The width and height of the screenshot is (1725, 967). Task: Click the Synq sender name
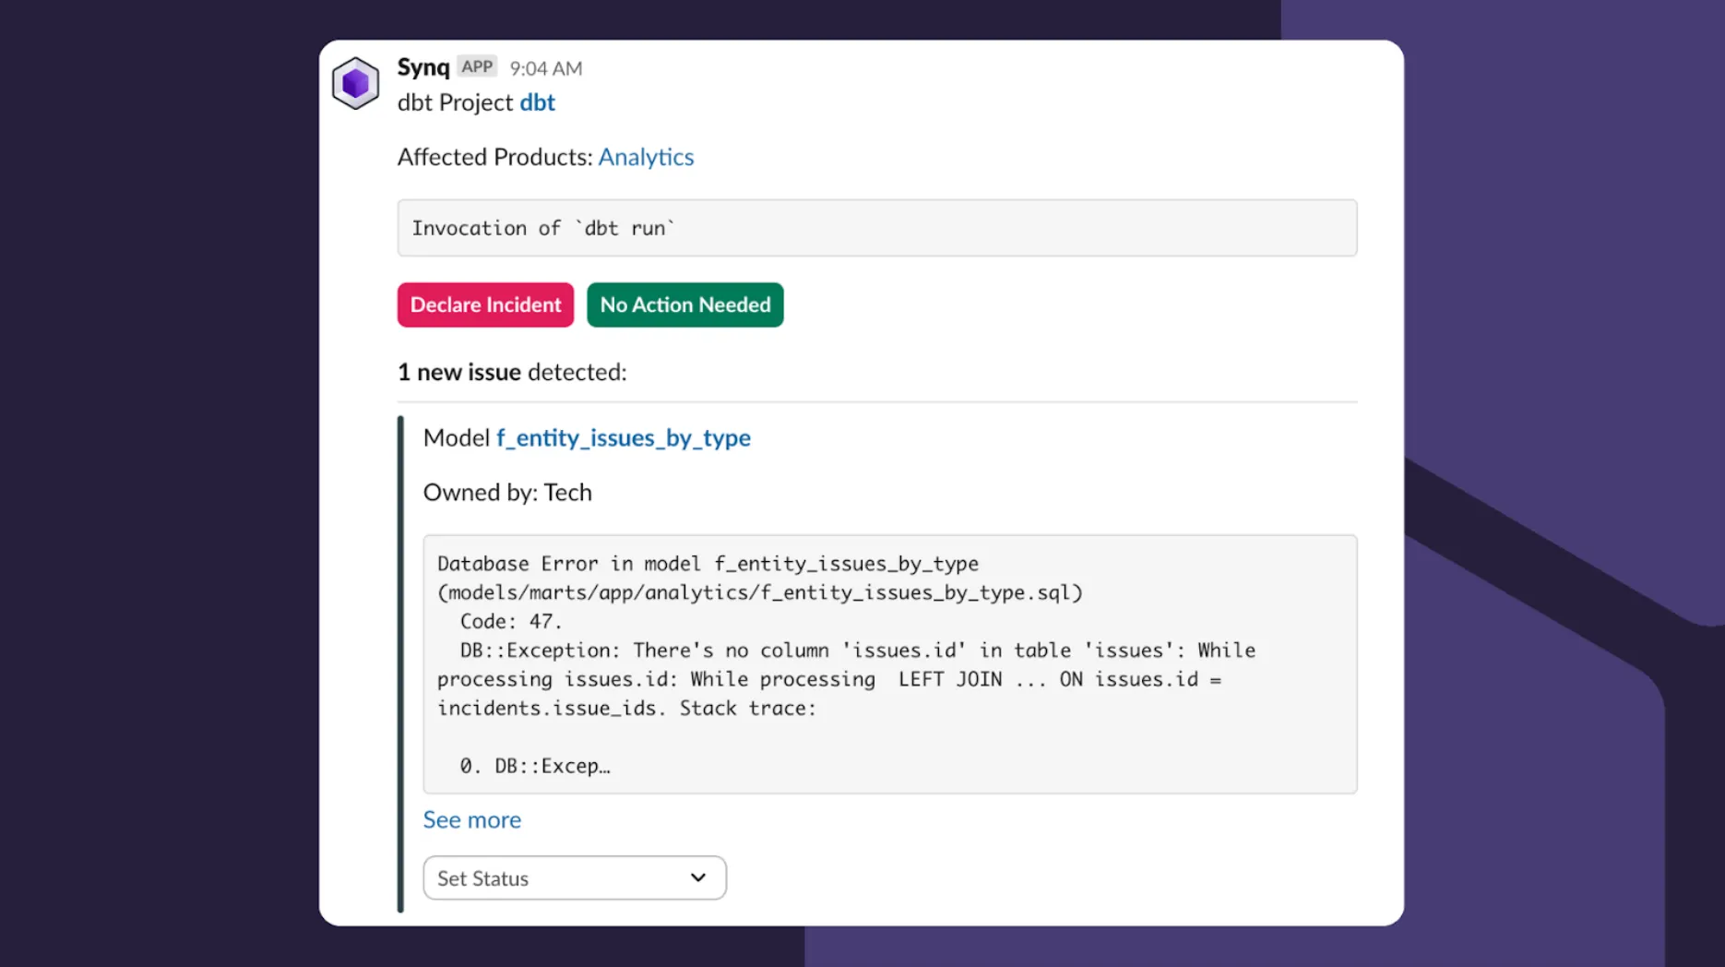[422, 66]
